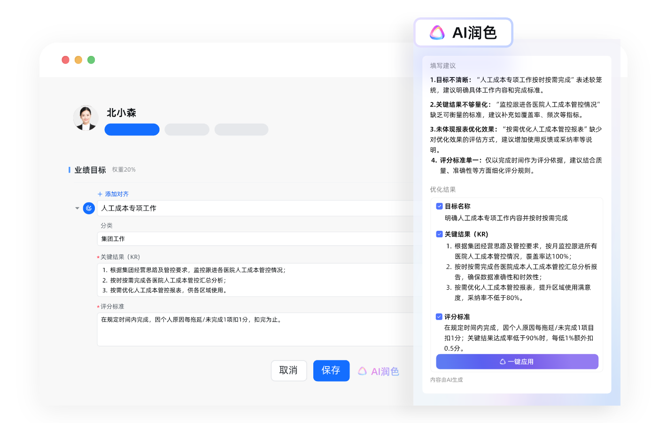The width and height of the screenshot is (667, 423).
Task: Click the icon inside the 一键应用 button
Action: pyautogui.click(x=503, y=362)
